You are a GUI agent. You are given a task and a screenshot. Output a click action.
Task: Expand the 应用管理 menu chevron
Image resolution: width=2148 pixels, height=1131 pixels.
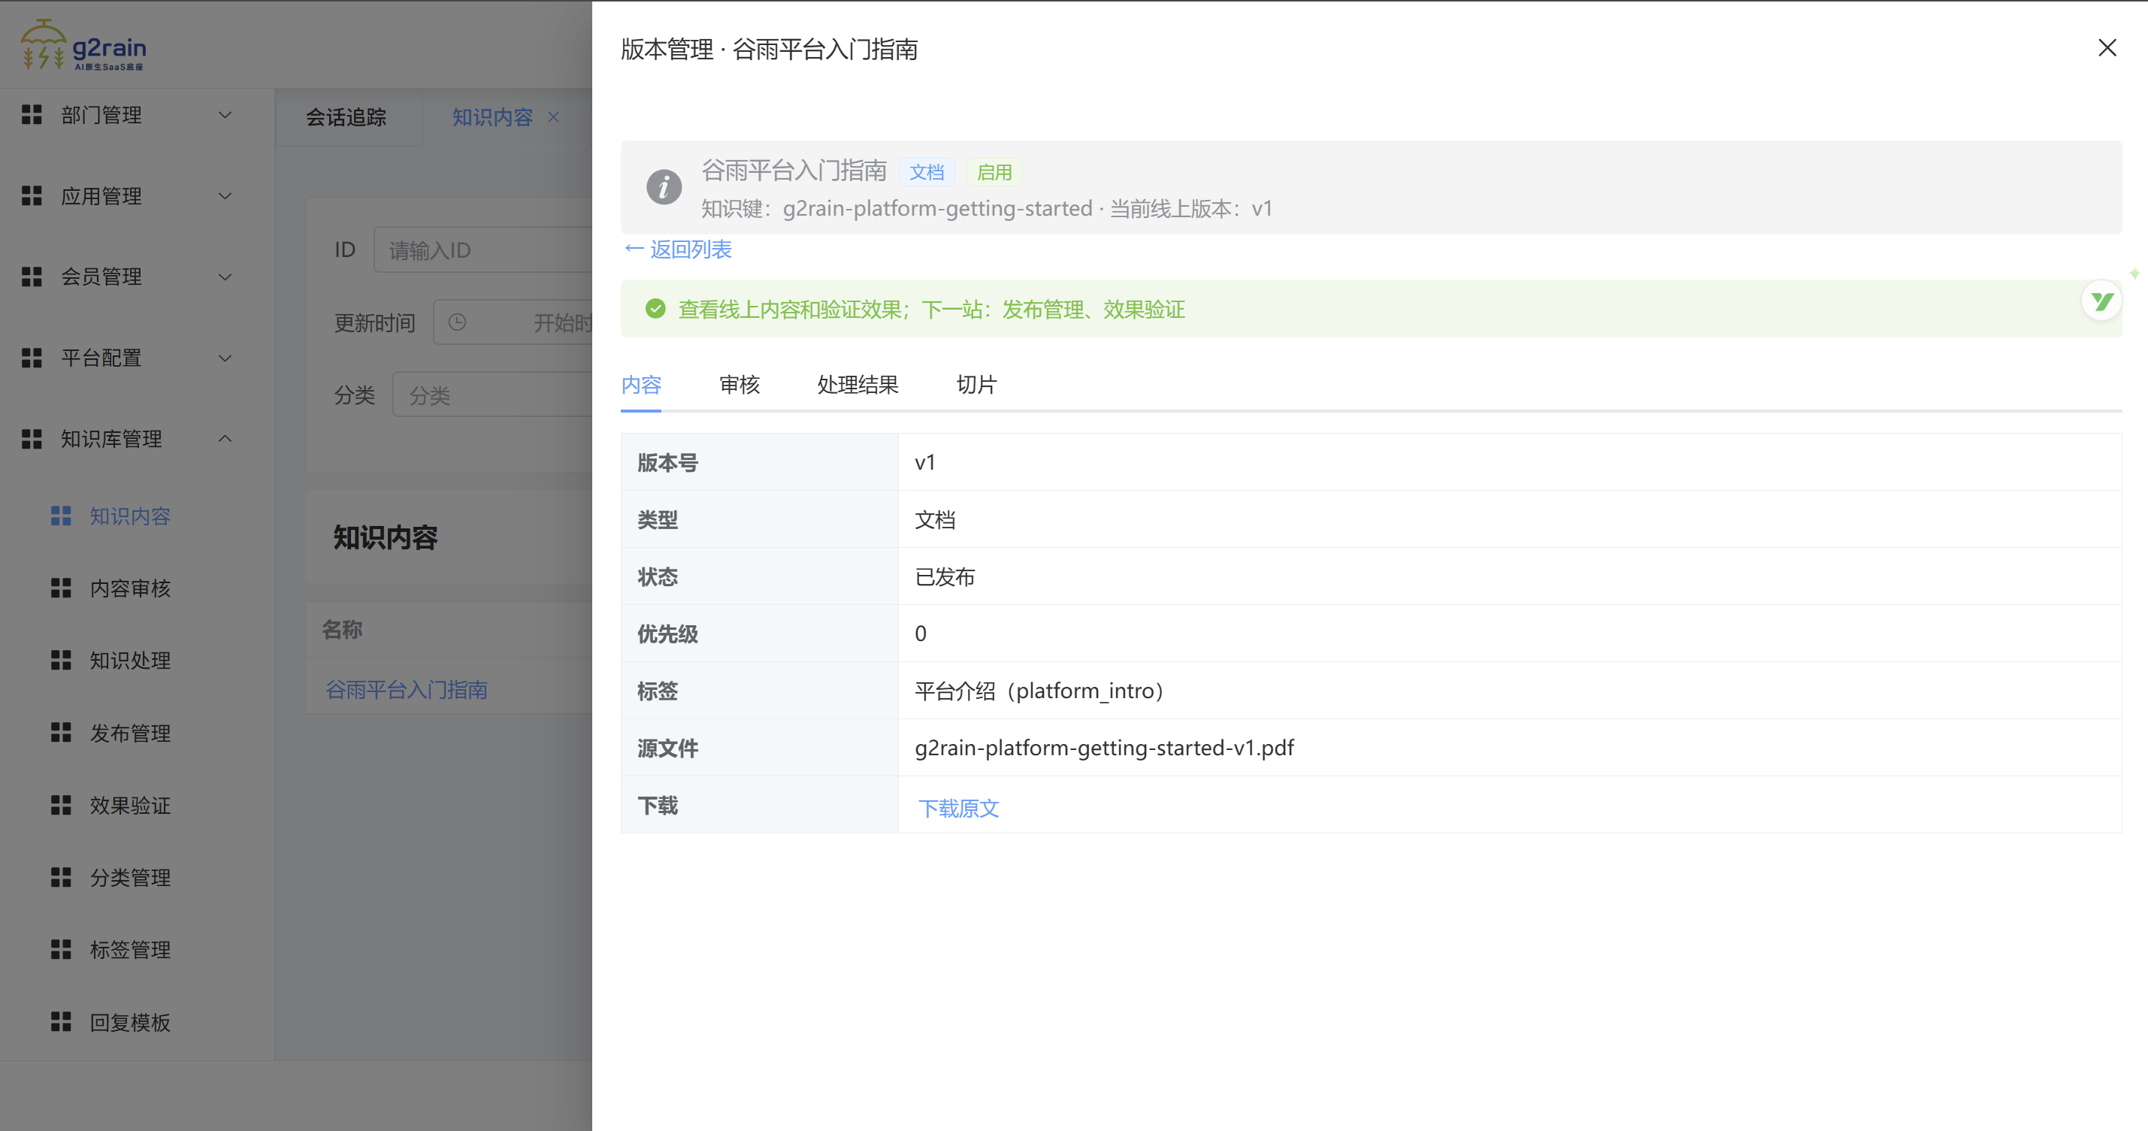(225, 196)
